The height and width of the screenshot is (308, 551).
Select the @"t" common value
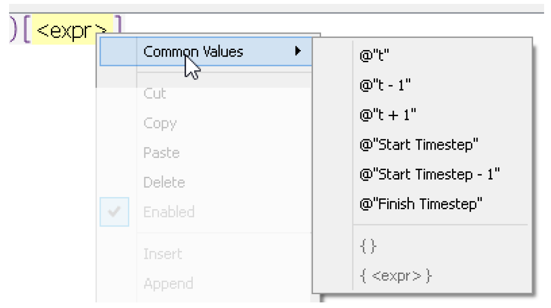374,56
